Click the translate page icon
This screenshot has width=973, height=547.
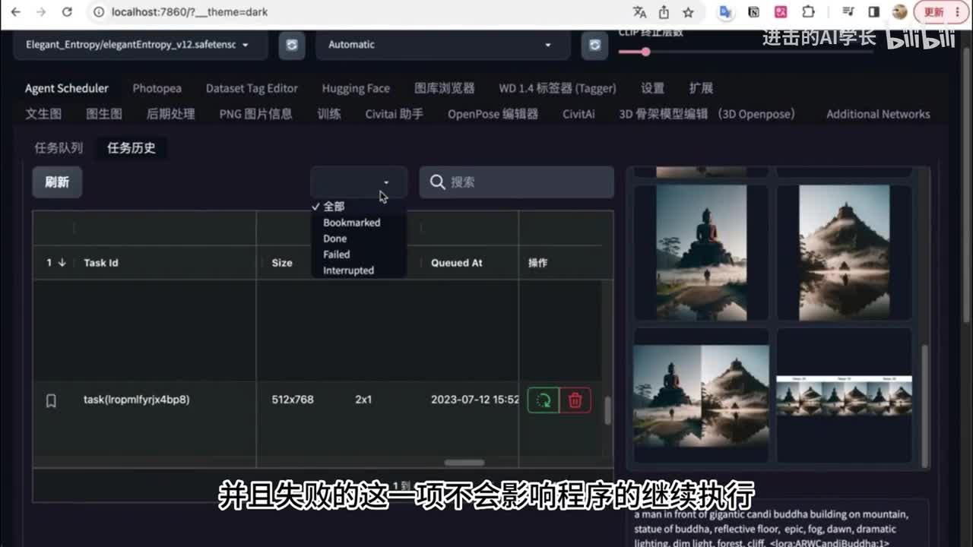click(639, 12)
